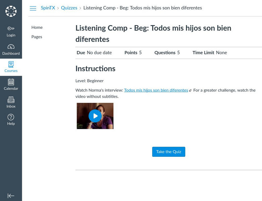Open the Login key icon
This screenshot has height=201, width=262.
coord(11,29)
